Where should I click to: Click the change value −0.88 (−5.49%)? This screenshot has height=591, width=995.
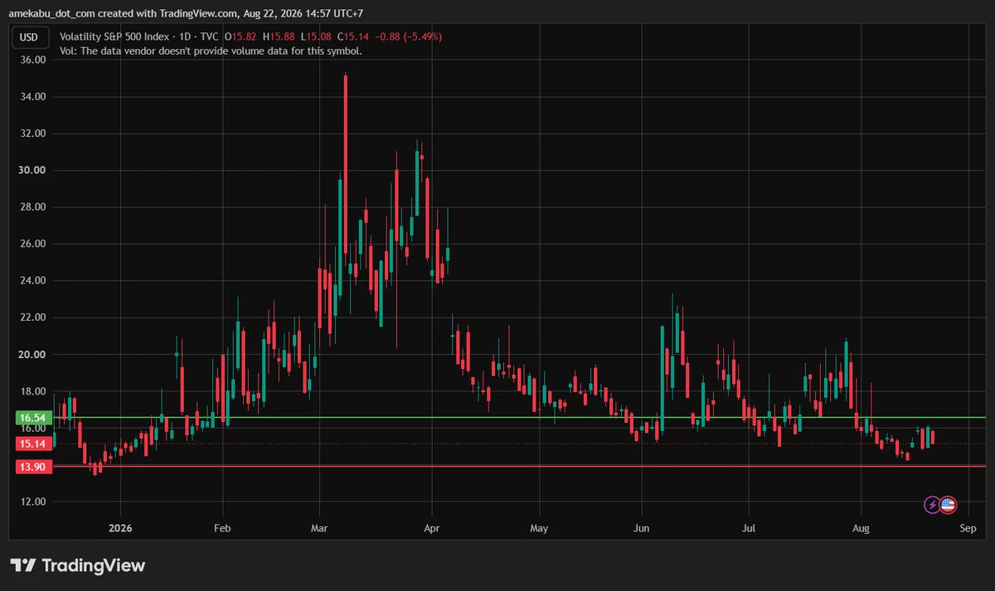coord(408,36)
